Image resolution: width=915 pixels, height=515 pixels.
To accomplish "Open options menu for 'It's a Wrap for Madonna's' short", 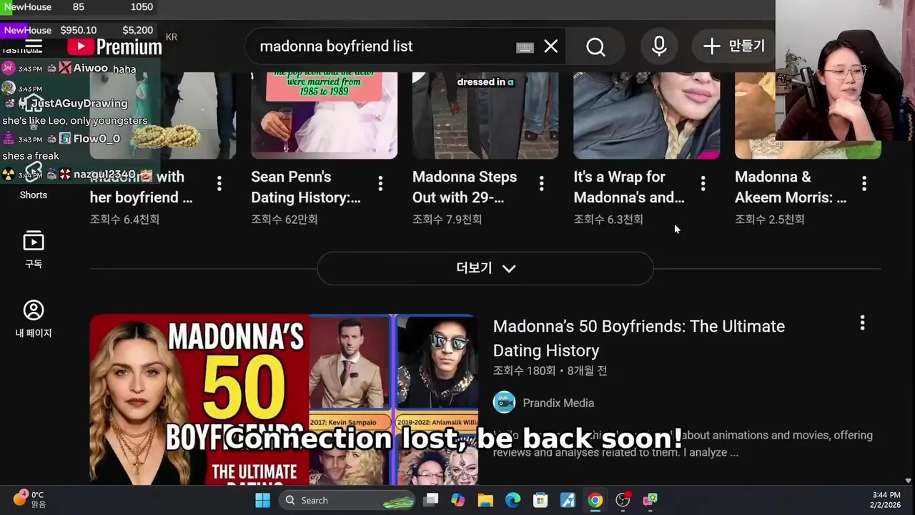I will (703, 184).
